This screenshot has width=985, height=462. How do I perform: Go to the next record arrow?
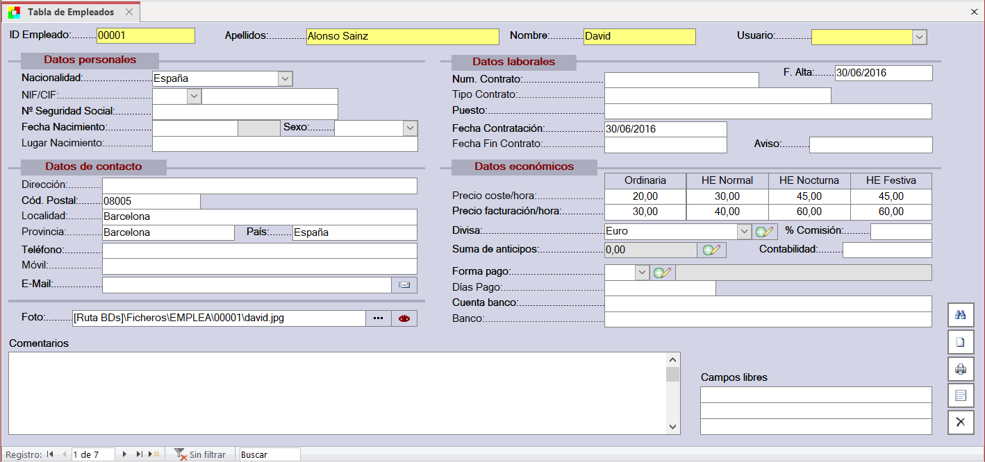124,454
